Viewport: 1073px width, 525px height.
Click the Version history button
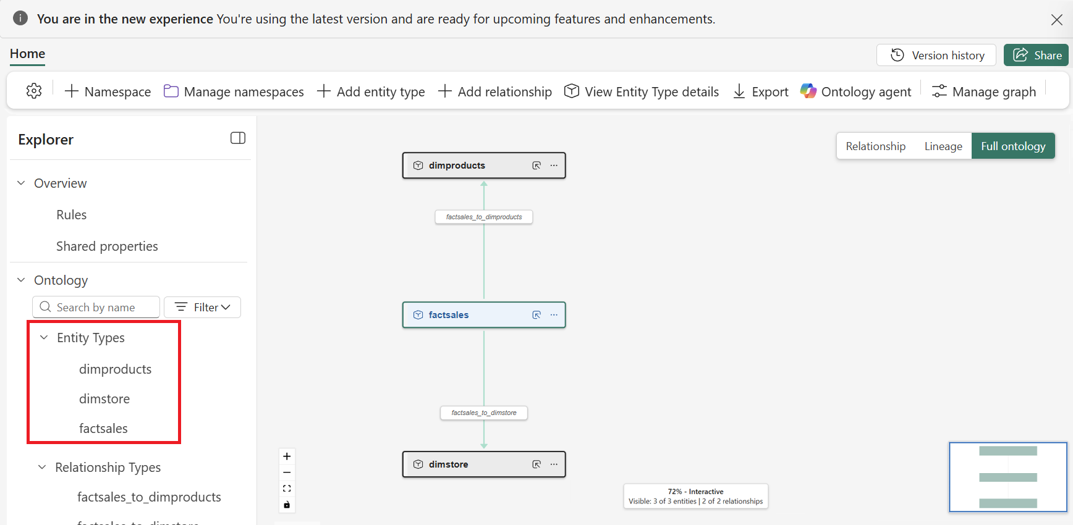pos(936,55)
